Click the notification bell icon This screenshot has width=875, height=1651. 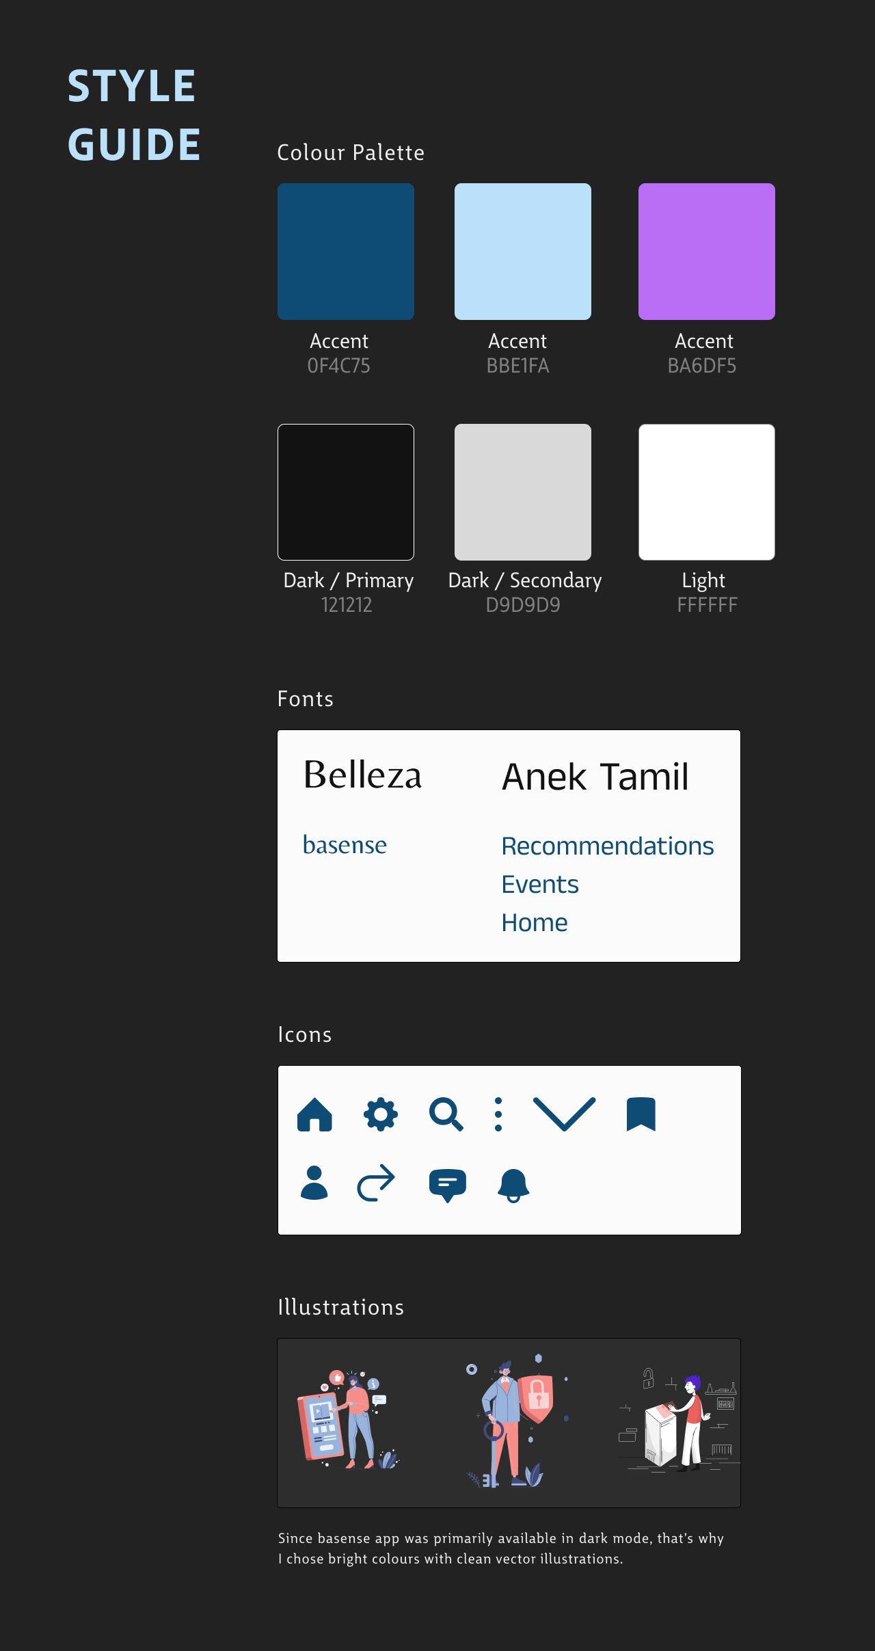513,1185
